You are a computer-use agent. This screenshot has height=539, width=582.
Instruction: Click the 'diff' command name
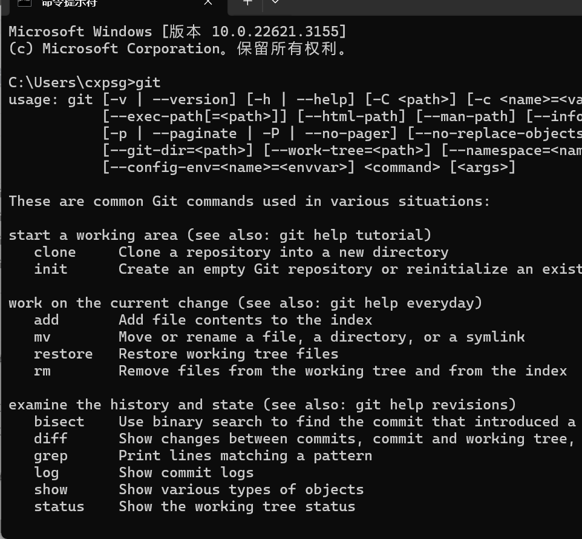(51, 438)
